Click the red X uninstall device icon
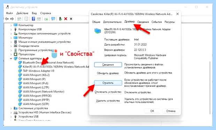 tap(66, 19)
